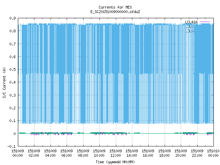
Task: Click the y-axis tick label "0.6"
Action: pyautogui.click(x=12, y=57)
